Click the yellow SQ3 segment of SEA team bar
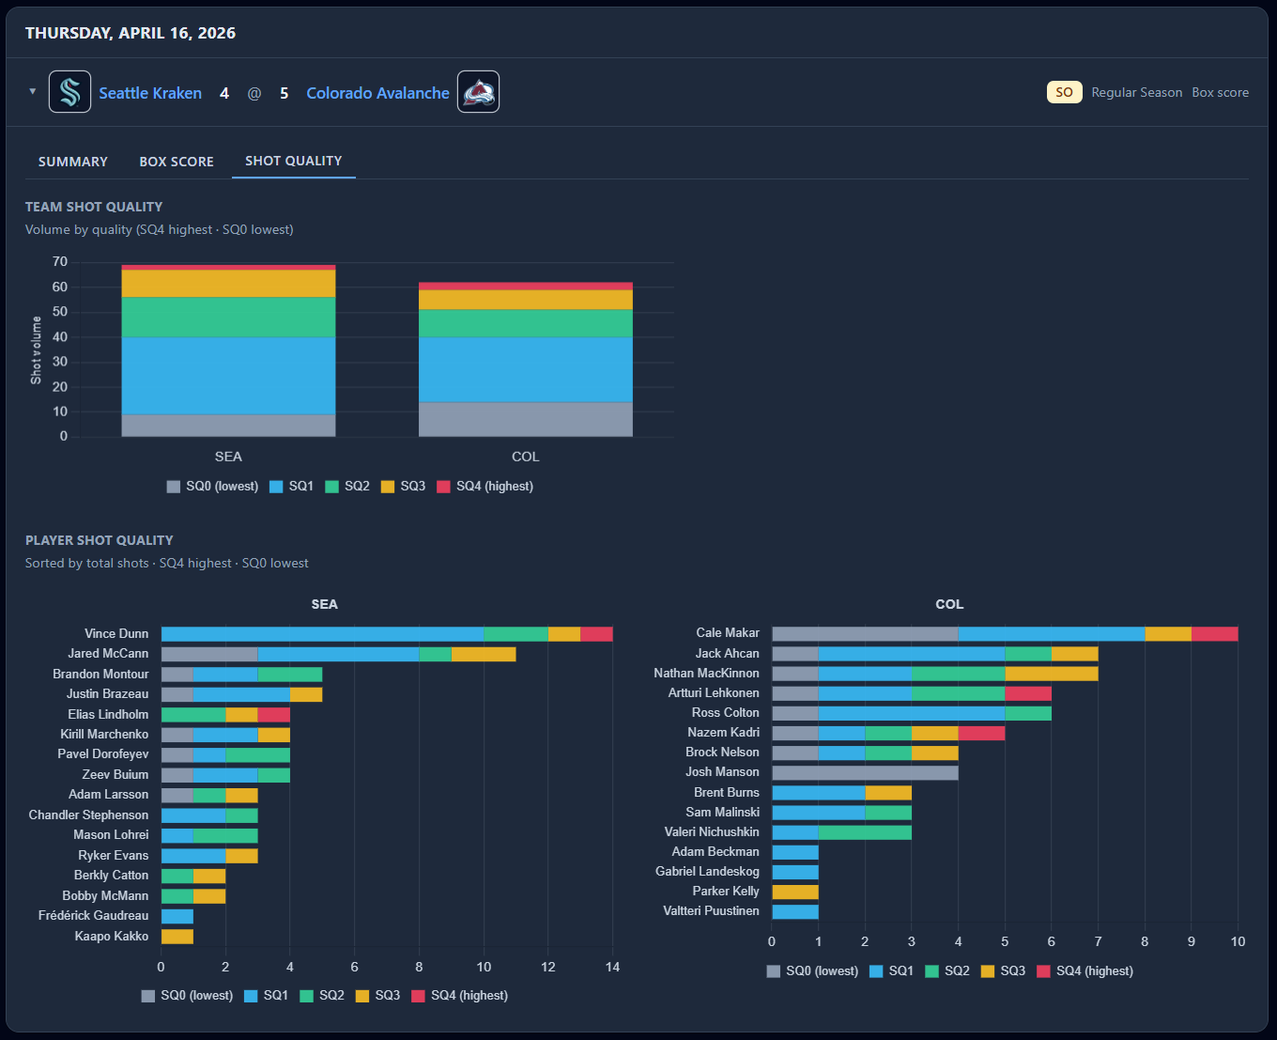Viewport: 1277px width, 1040px height. (x=228, y=284)
